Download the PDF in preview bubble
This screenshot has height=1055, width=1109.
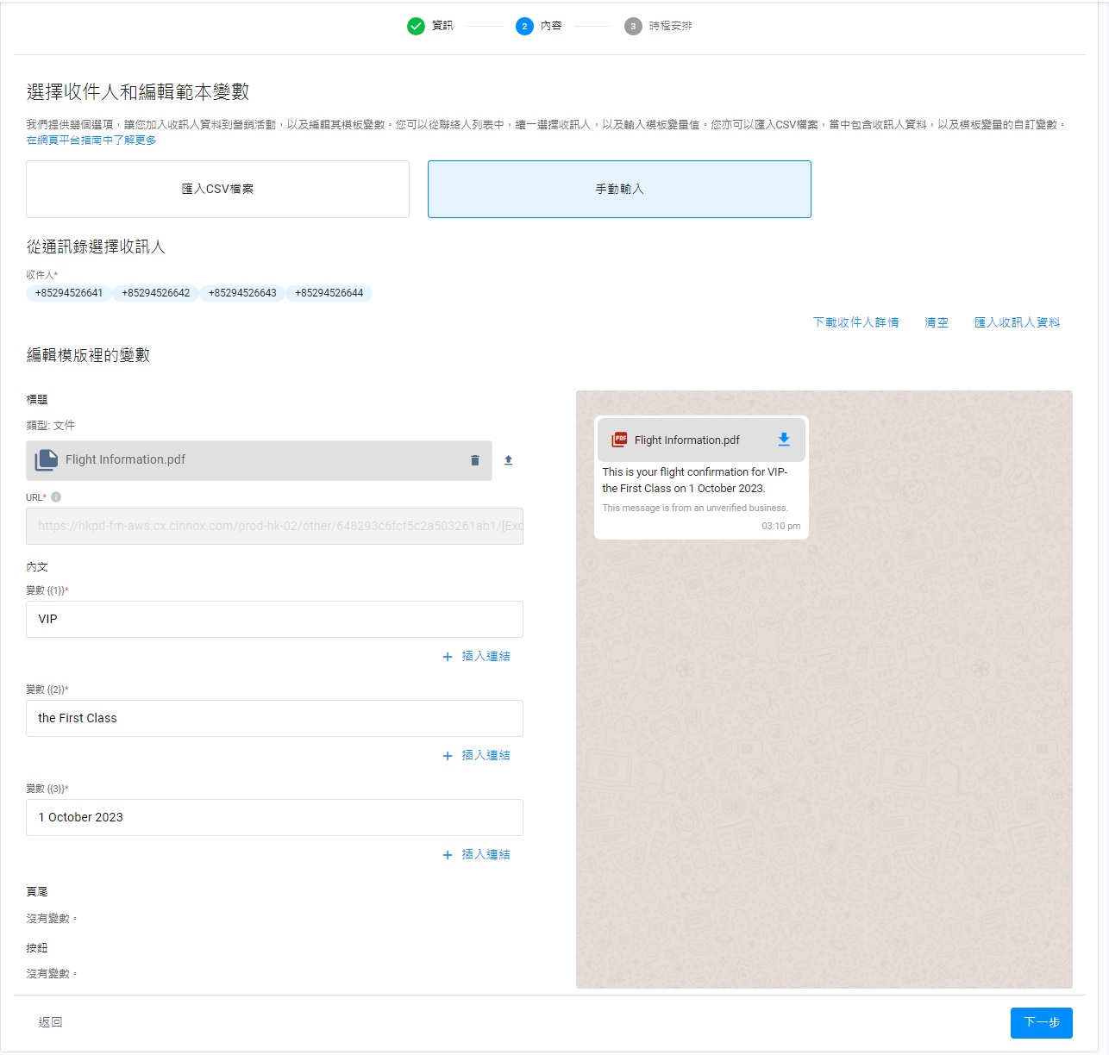(784, 440)
